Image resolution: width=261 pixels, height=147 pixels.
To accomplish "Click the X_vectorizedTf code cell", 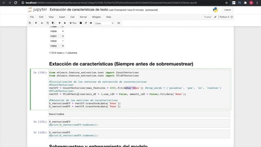I will point(139,134).
